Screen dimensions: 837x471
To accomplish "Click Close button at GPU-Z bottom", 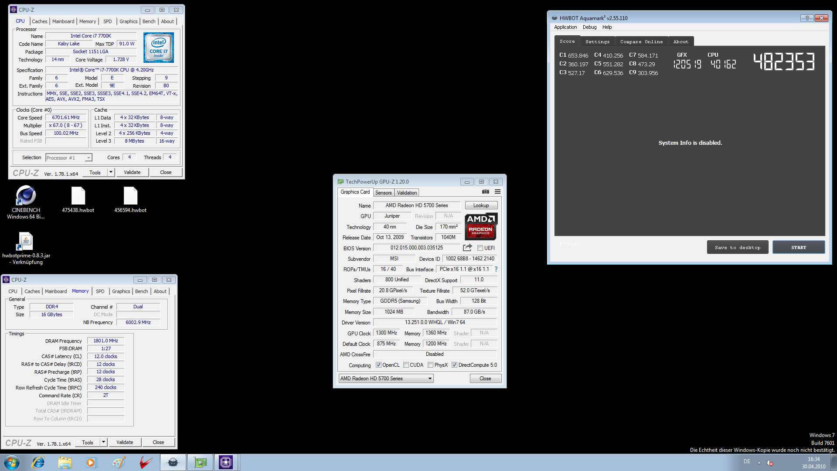I will pyautogui.click(x=485, y=379).
